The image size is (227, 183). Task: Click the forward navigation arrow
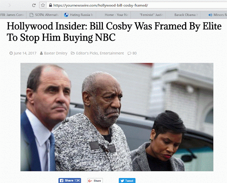coord(10,5)
